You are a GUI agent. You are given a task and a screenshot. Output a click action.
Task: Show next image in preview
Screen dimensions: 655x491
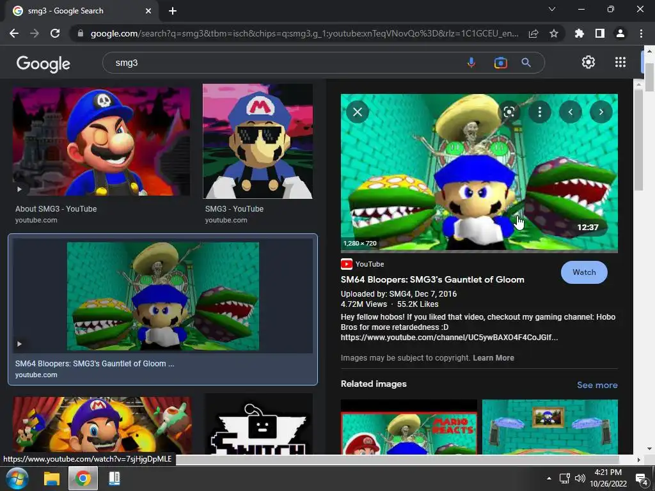[x=601, y=112]
